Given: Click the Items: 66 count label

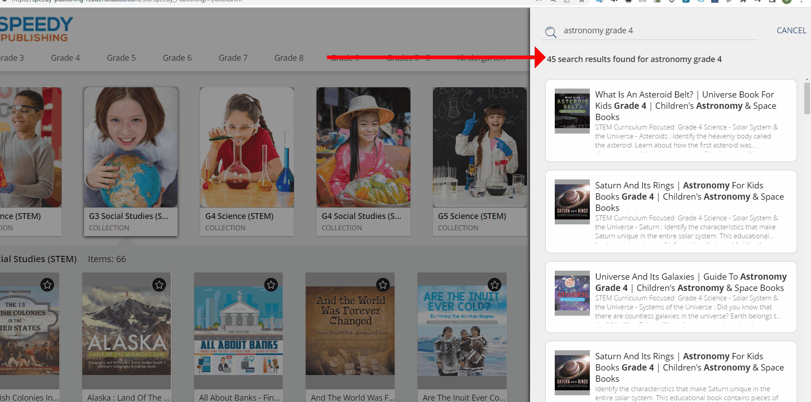Looking at the screenshot, I should (107, 259).
